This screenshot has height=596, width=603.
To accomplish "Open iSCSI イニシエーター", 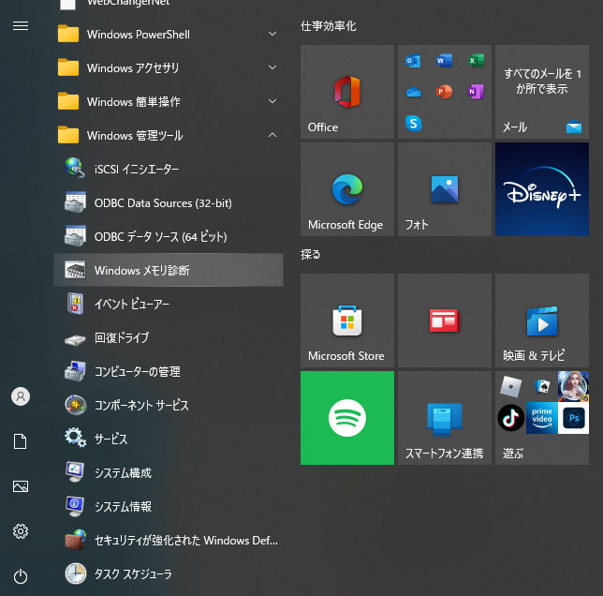I will pos(169,169).
